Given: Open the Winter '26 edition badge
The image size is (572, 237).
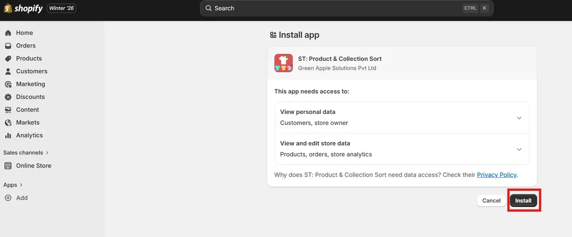Looking at the screenshot, I should click(x=61, y=9).
